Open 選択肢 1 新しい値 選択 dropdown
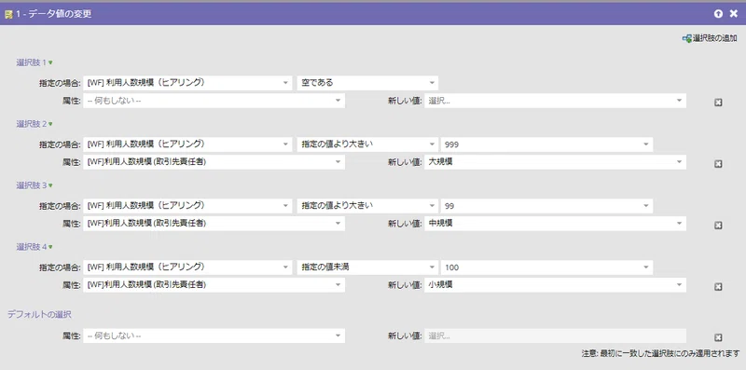The height and width of the screenshot is (370, 746). pyautogui.click(x=555, y=101)
